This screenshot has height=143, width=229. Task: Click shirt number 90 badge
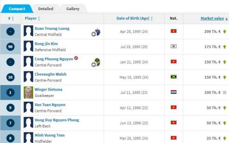[x=10, y=47]
